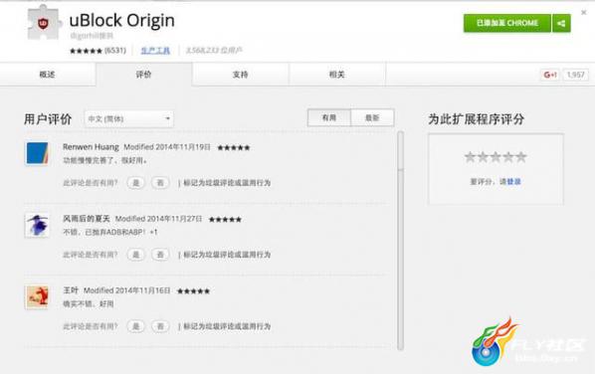Expand the 中文 (简体) language dropdown
This screenshot has height=374, width=595.
pyautogui.click(x=129, y=118)
